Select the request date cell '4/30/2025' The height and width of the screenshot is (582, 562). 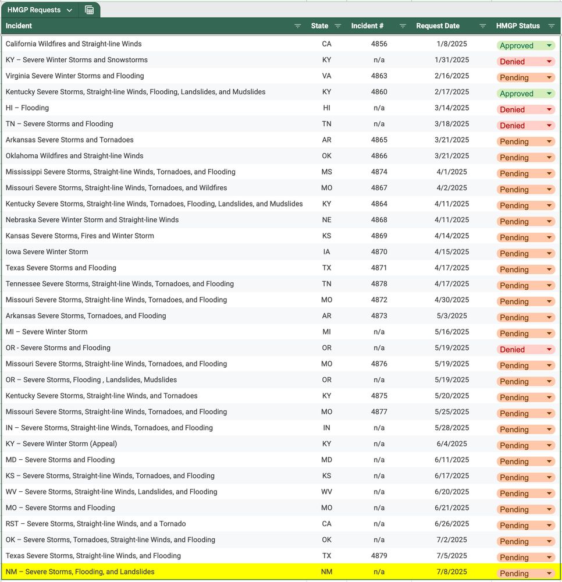click(x=451, y=300)
